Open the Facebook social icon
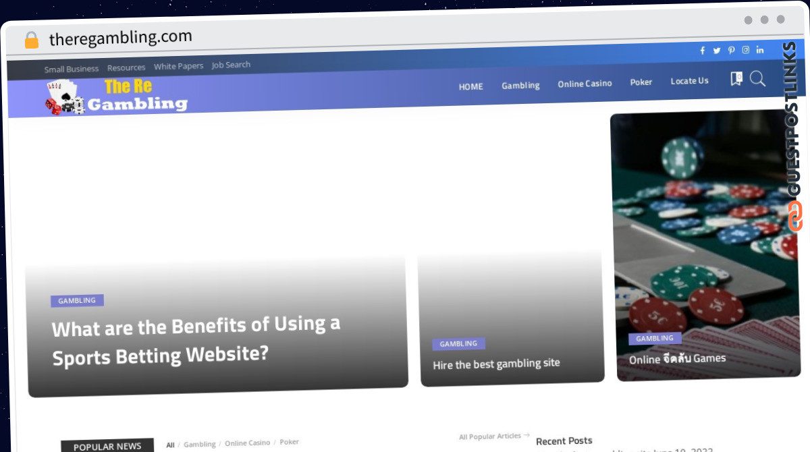Screen dimensions: 810x452 click(x=702, y=51)
